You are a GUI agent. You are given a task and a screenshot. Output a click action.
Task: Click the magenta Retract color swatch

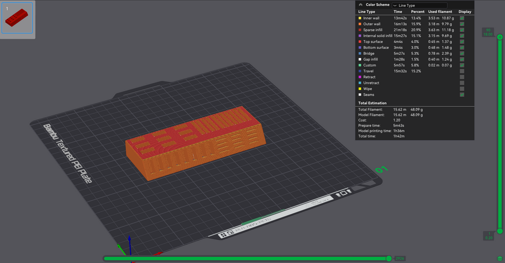[360, 77]
